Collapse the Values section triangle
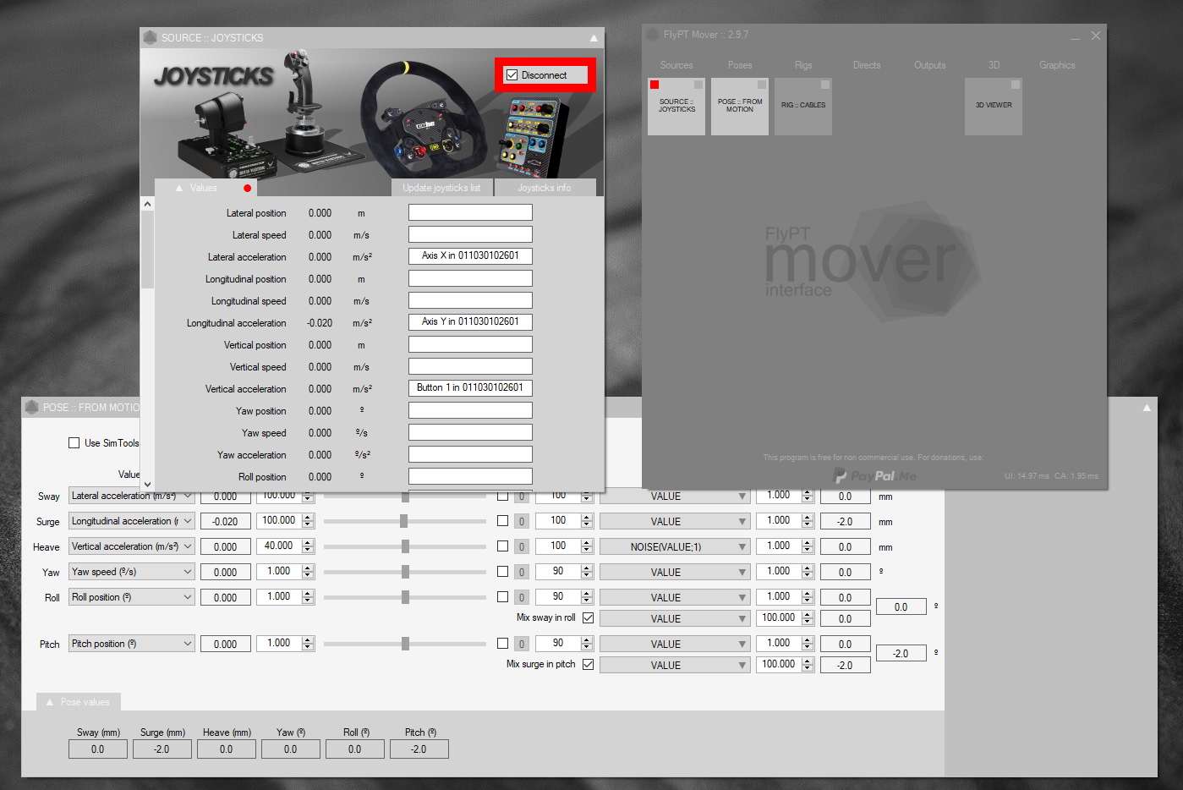The width and height of the screenshot is (1183, 790). [x=179, y=188]
